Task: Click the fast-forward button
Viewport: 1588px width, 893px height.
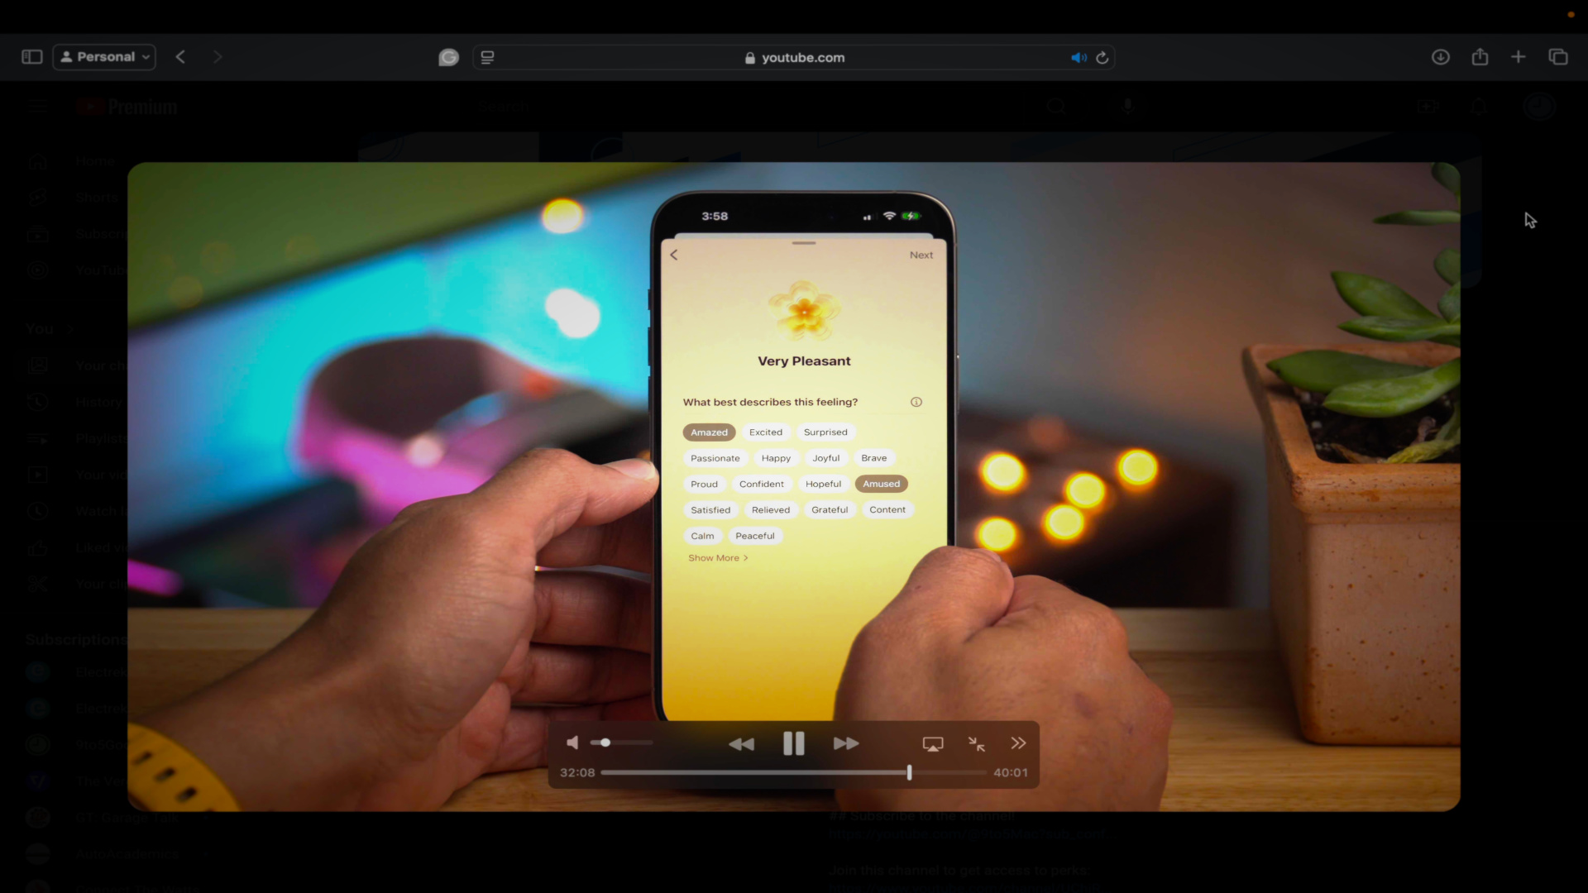Action: click(846, 743)
